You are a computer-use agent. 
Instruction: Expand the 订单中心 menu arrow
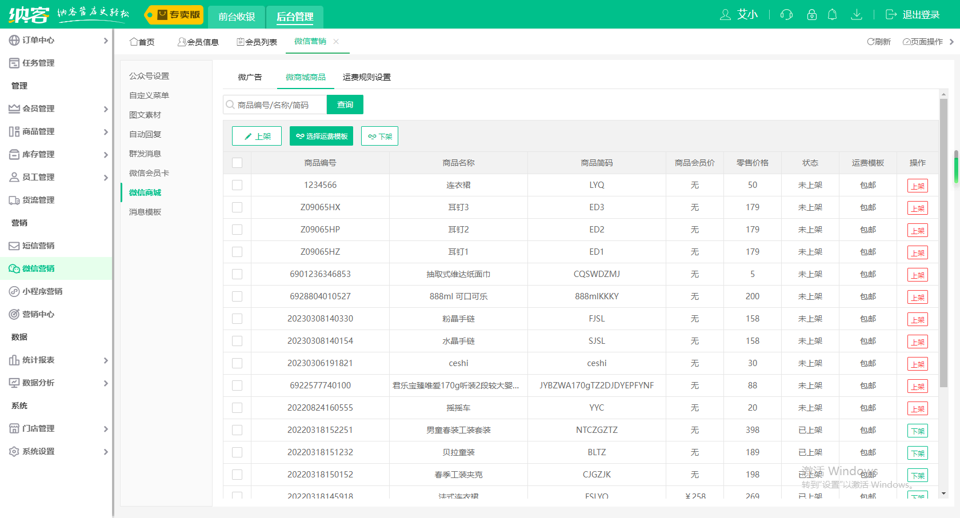tap(106, 41)
